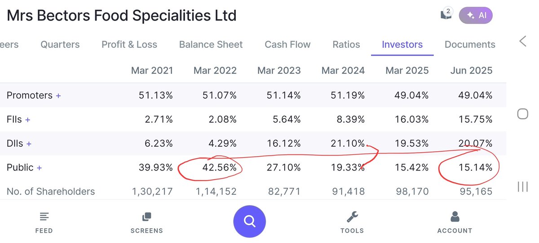
Task: Open the Documents tab
Action: pyautogui.click(x=470, y=45)
